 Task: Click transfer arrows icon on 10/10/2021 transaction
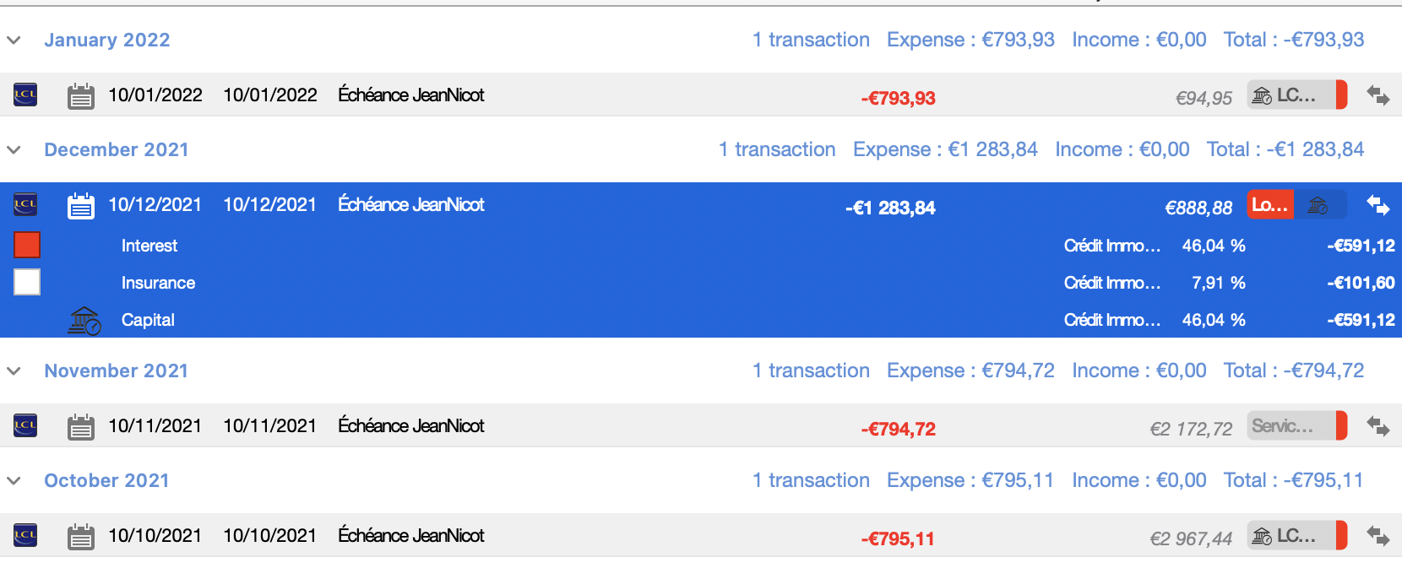coord(1378,536)
